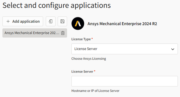Click the red asterisk next to License Server

point(95,71)
